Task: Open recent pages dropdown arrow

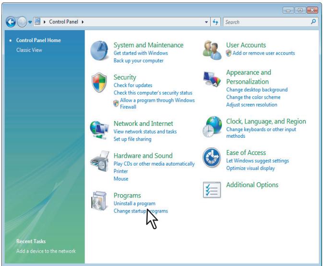Action: pos(30,22)
